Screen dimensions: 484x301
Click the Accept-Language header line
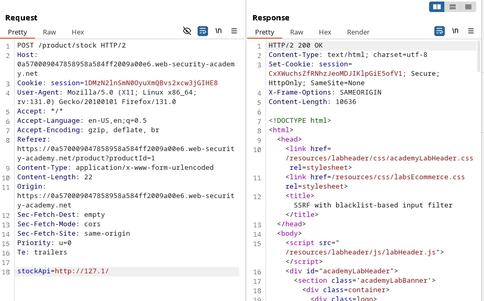coord(82,121)
